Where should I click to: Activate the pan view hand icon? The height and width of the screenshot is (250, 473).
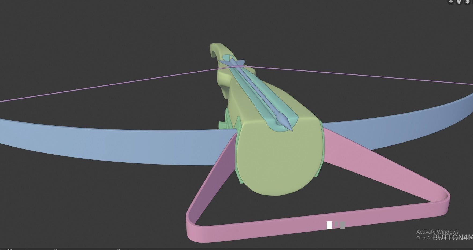point(467,2)
